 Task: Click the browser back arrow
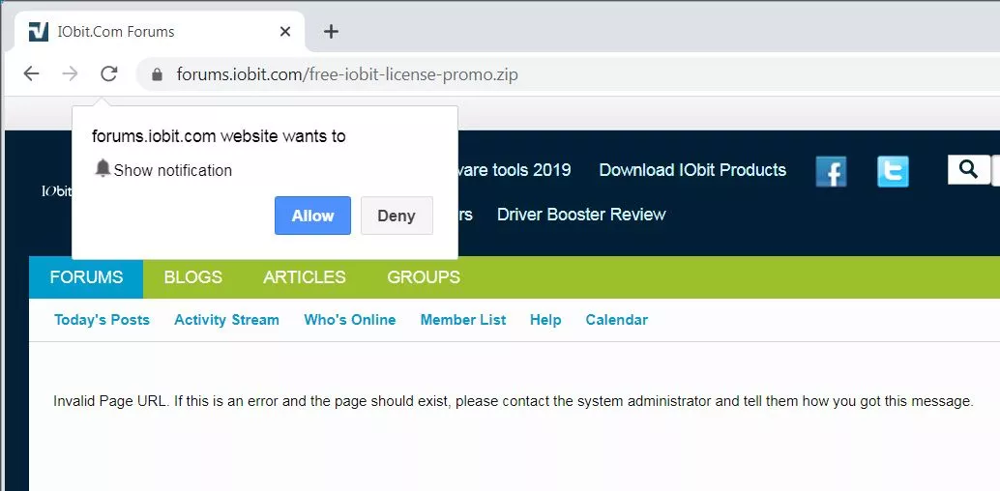tap(31, 74)
